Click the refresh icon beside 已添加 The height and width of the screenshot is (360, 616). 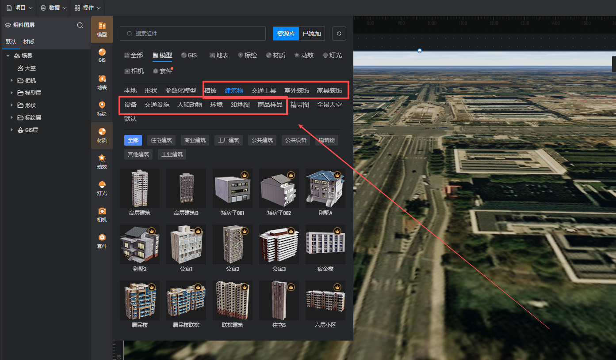tap(339, 34)
